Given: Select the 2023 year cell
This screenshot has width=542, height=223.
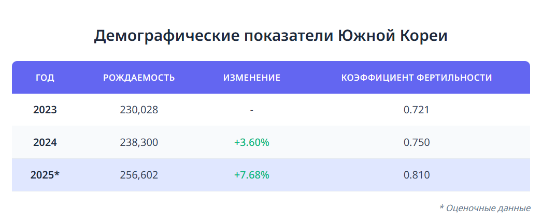Looking at the screenshot, I should point(45,110).
